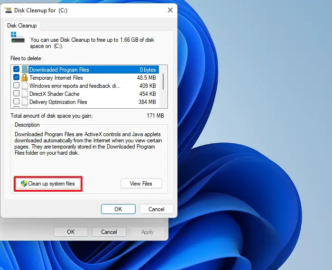
Task: Confirm with OK in Disk Cleanup dialog
Action: [118, 209]
